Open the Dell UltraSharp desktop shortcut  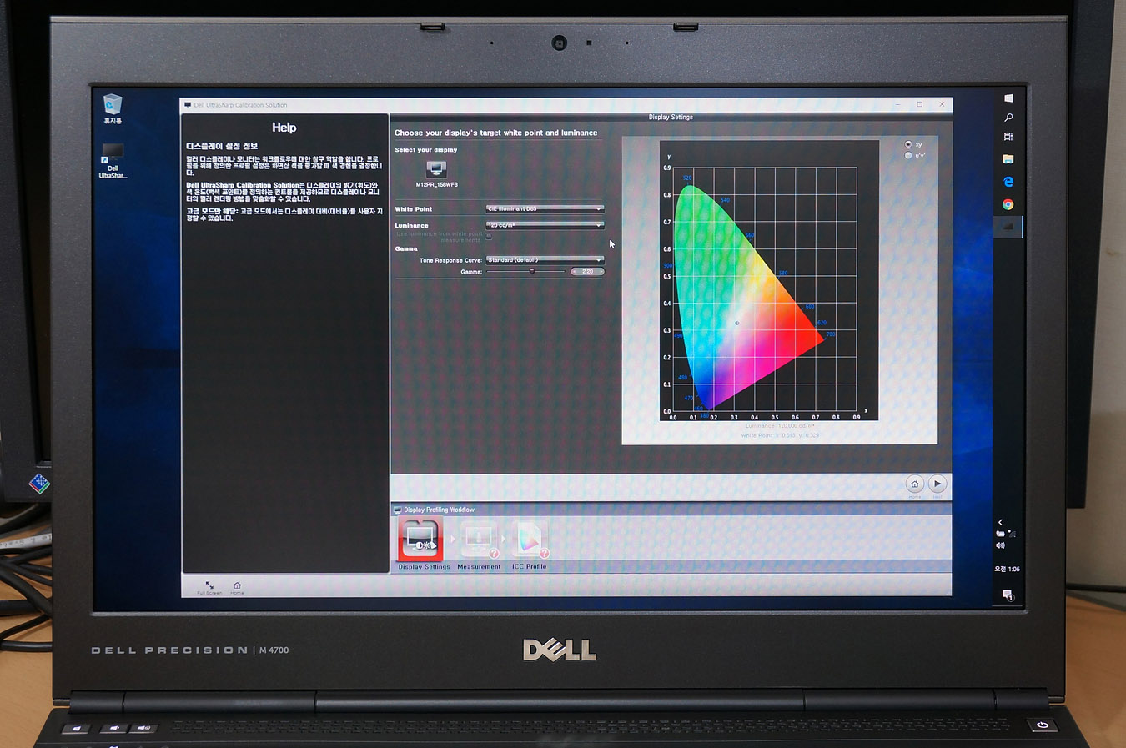coord(113,160)
